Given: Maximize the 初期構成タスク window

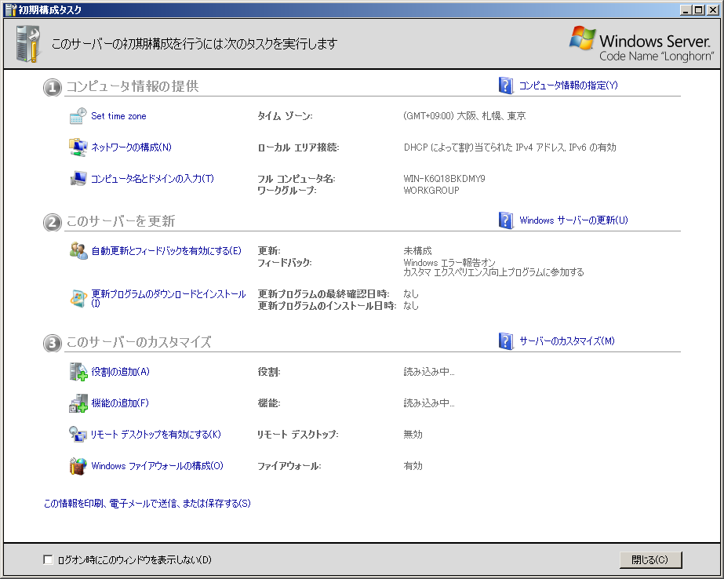Looking at the screenshot, I should tap(699, 9).
